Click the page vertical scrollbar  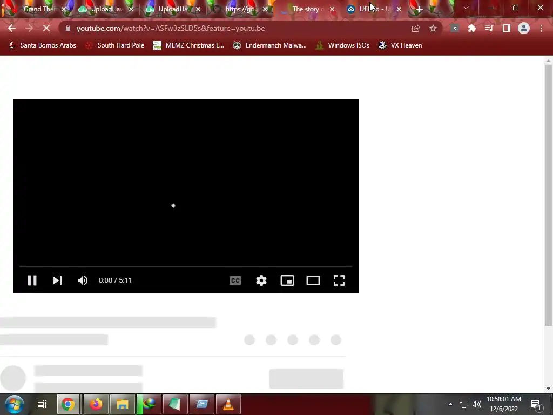pyautogui.click(x=548, y=195)
